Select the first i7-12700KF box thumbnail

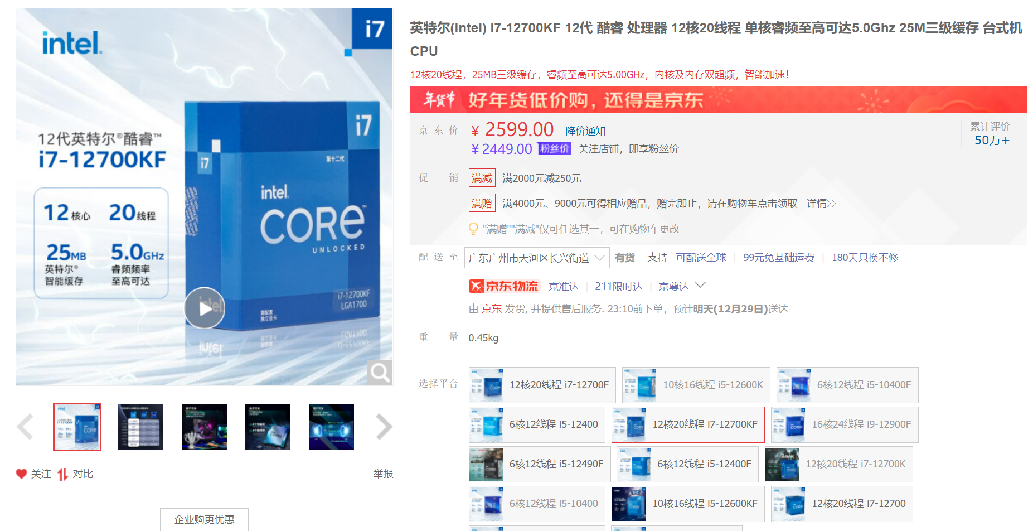(x=77, y=427)
